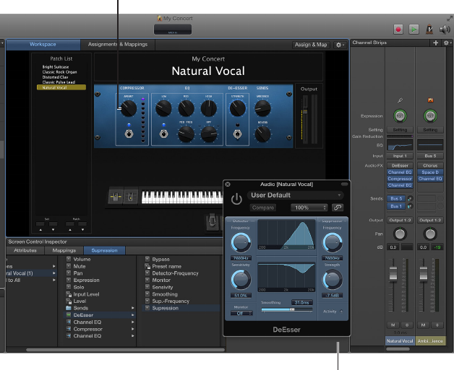Open the workspace gear action menu
454x370 pixels.
click(340, 45)
